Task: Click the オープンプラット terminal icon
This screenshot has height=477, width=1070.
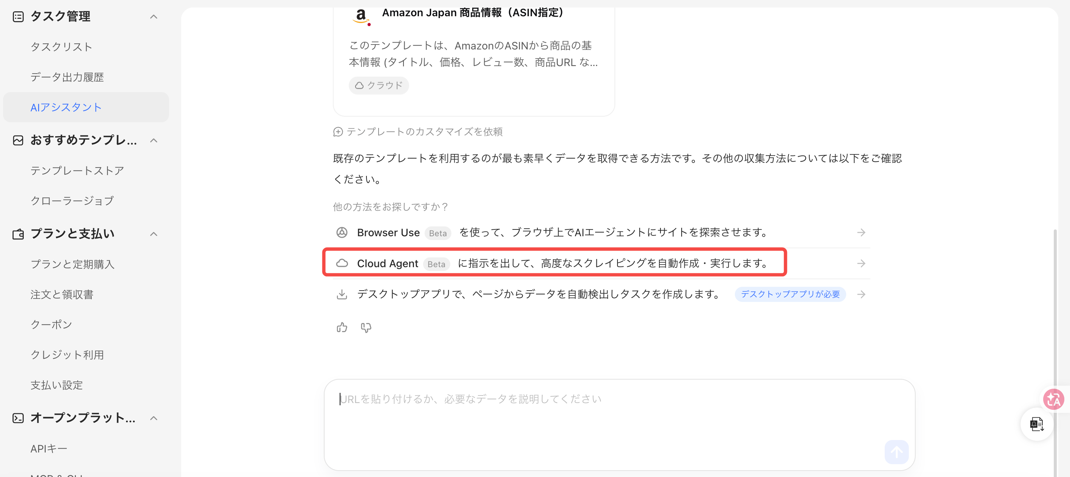Action: [x=18, y=418]
